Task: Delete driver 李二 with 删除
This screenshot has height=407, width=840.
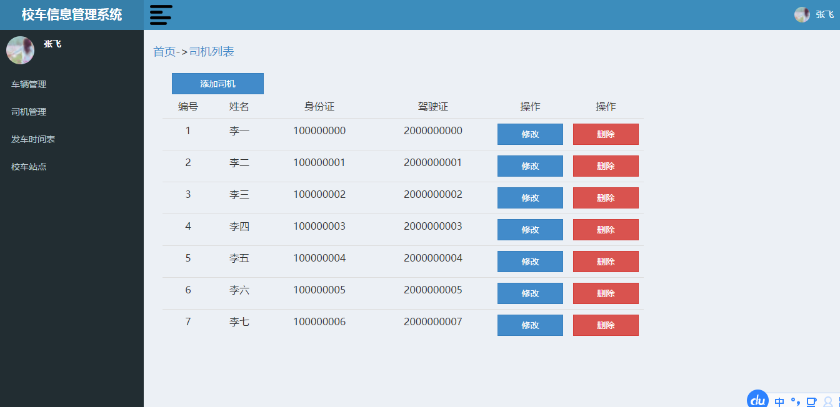Action: point(606,166)
